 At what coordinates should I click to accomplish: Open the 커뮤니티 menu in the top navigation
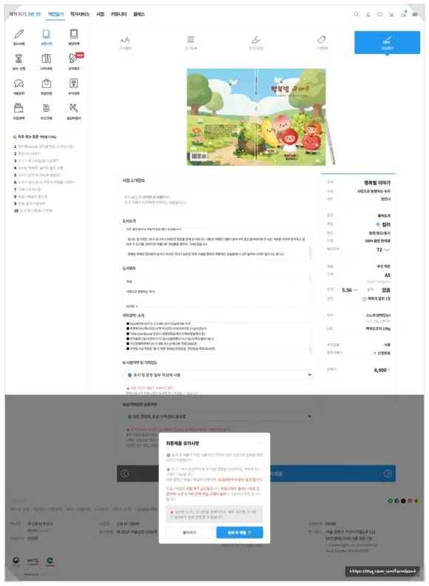pos(118,14)
